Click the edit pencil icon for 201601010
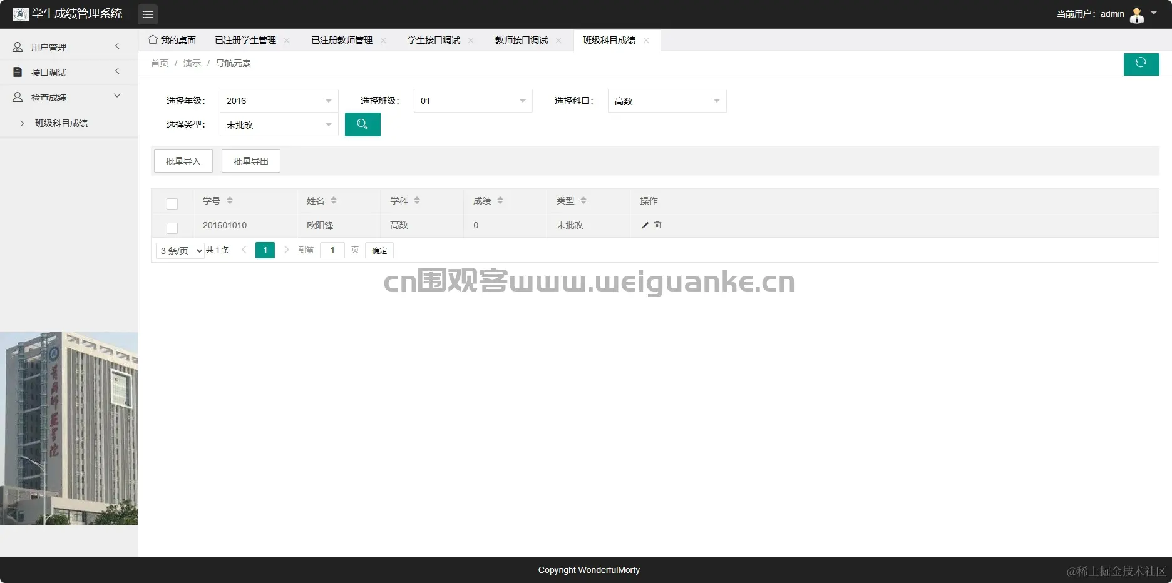1172x583 pixels. (x=645, y=225)
